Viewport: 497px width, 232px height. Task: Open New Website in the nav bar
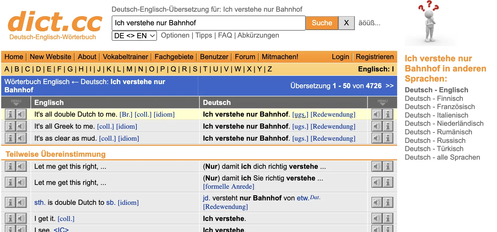click(x=50, y=57)
